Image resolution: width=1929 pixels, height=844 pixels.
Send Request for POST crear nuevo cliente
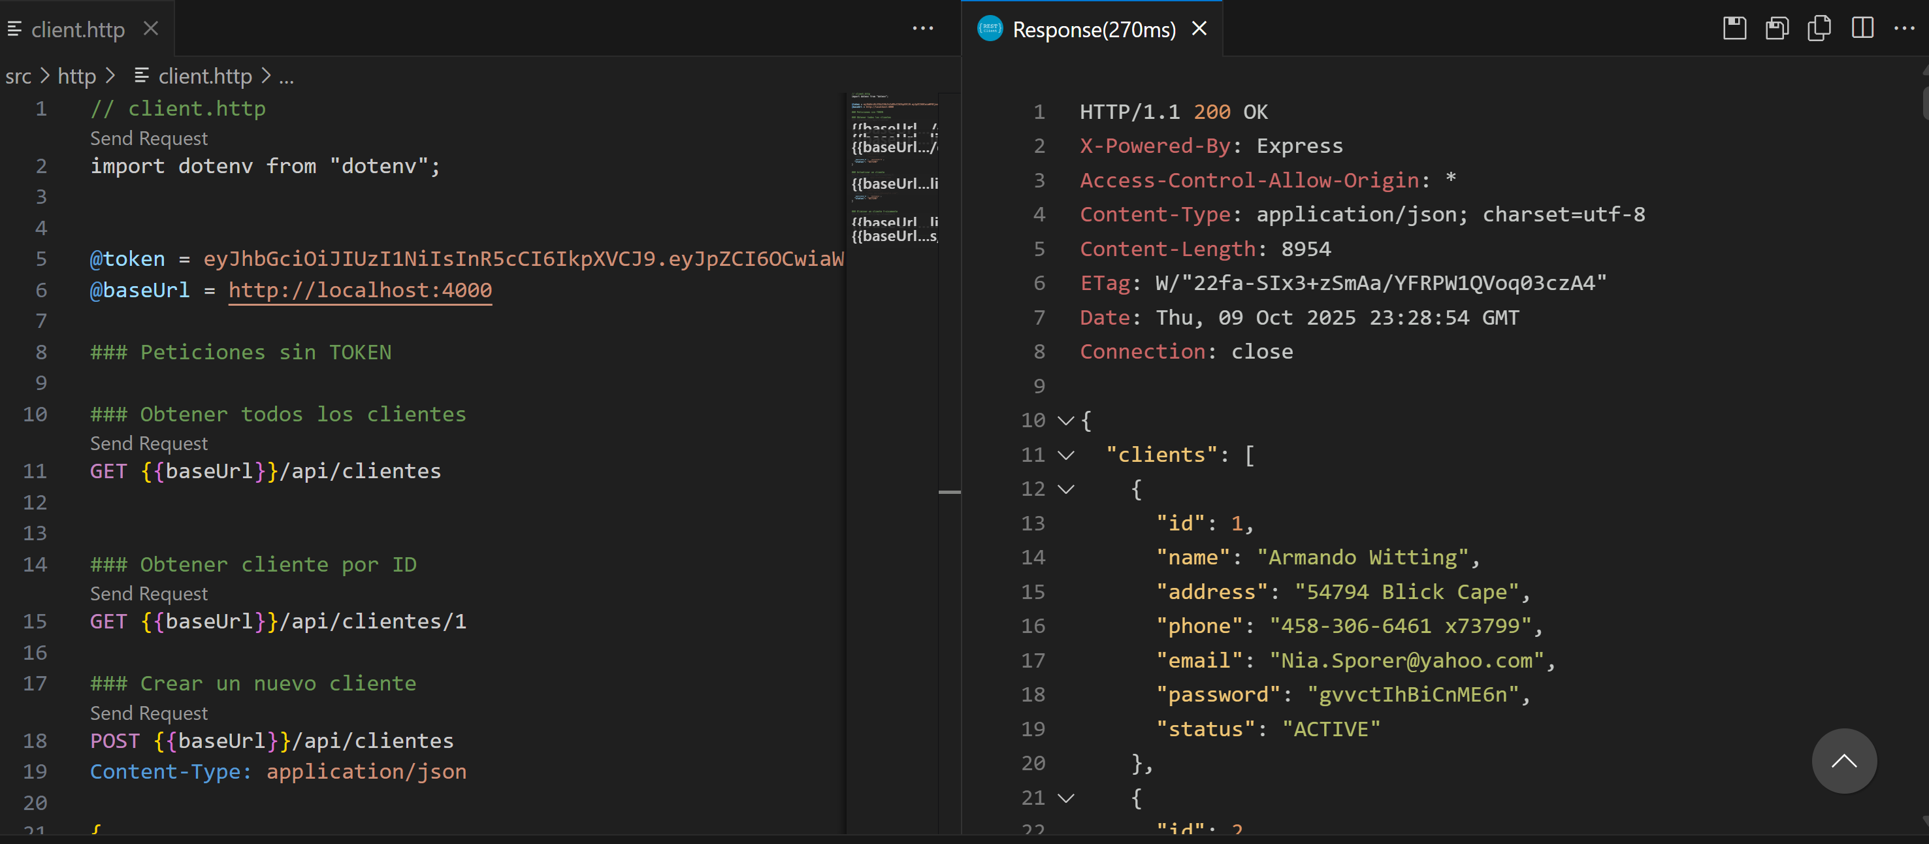click(149, 713)
